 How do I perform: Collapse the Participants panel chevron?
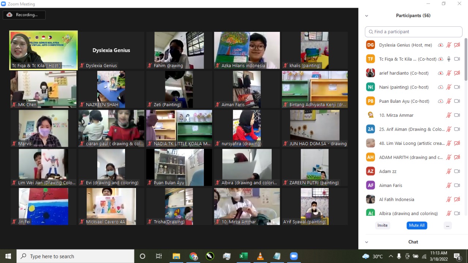(x=367, y=16)
